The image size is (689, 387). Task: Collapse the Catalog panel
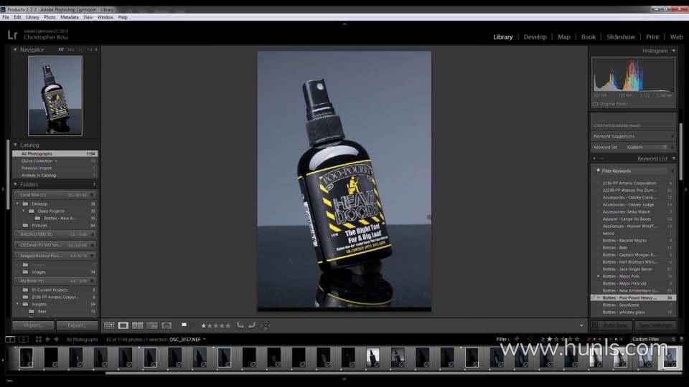[x=15, y=145]
